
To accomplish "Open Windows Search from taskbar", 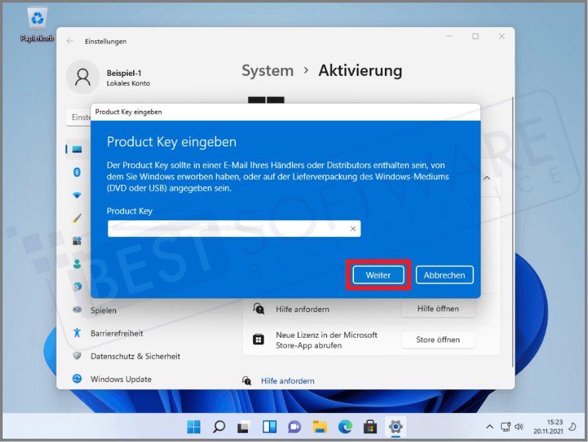I will click(218, 427).
